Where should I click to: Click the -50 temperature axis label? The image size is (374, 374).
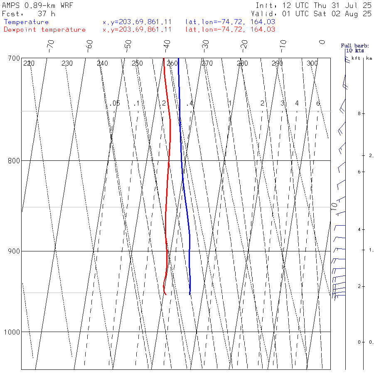coord(128,46)
